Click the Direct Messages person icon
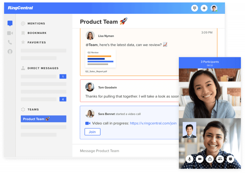The image size is (245, 174). click(x=23, y=68)
